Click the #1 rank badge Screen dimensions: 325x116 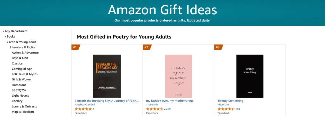(x=75, y=47)
